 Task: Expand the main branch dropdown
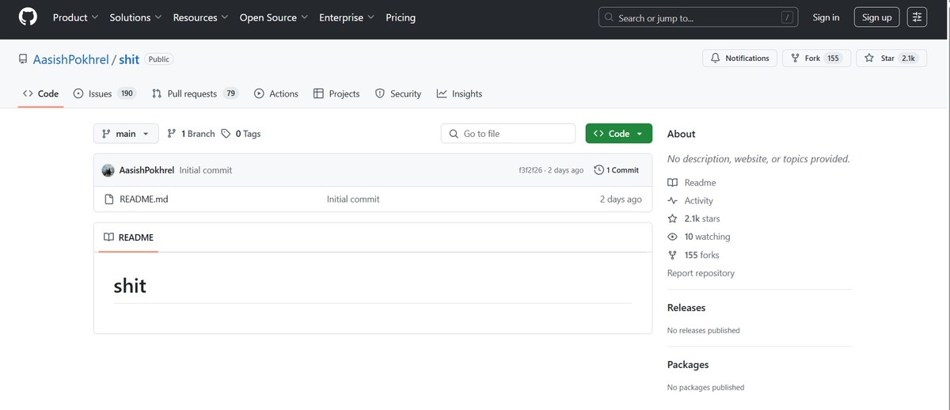tap(126, 134)
